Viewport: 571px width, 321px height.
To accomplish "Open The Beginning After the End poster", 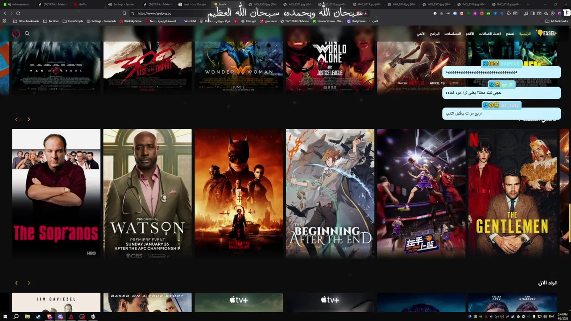I will coord(330,193).
